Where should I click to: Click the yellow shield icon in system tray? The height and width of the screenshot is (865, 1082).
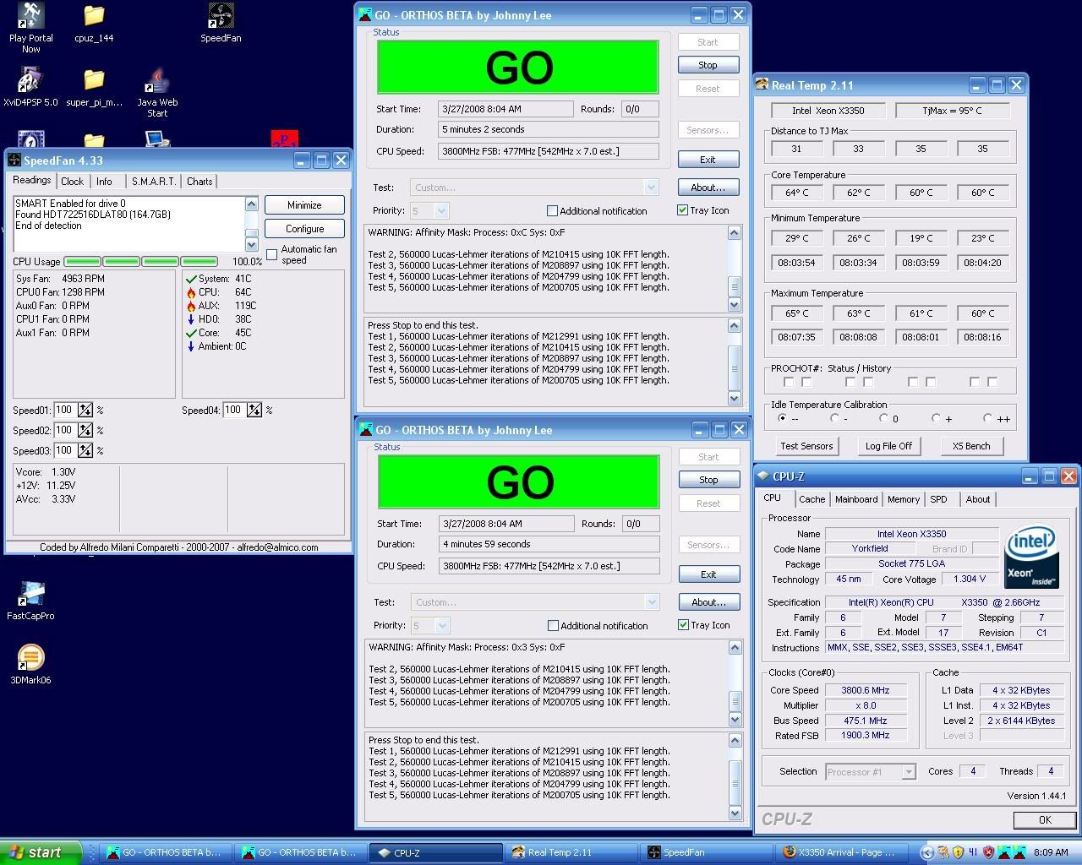pyautogui.click(x=956, y=852)
